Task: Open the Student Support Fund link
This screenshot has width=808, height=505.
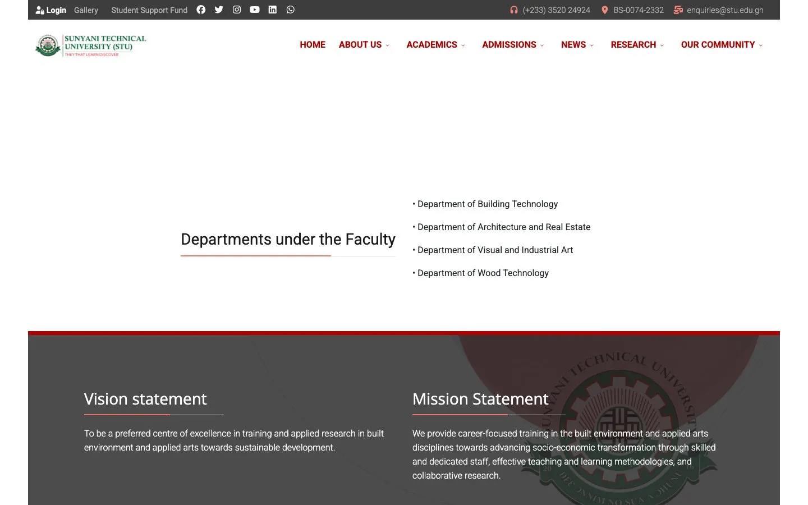Action: (x=149, y=10)
